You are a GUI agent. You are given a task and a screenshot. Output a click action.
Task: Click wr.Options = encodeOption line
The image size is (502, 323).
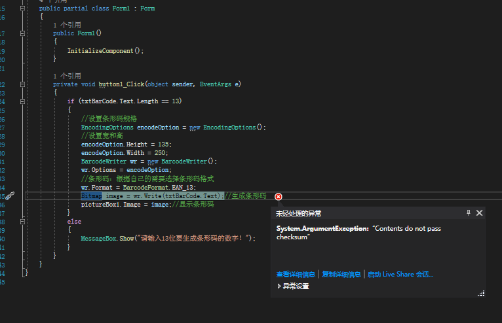126,170
